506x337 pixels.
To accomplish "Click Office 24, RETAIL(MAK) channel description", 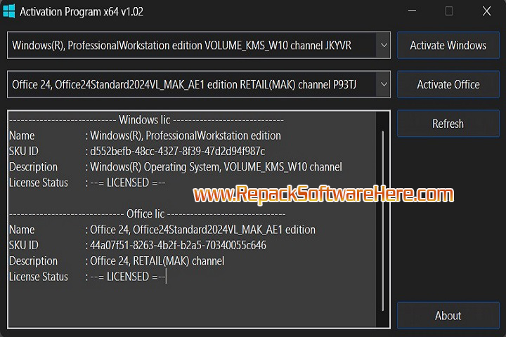I will [x=157, y=261].
